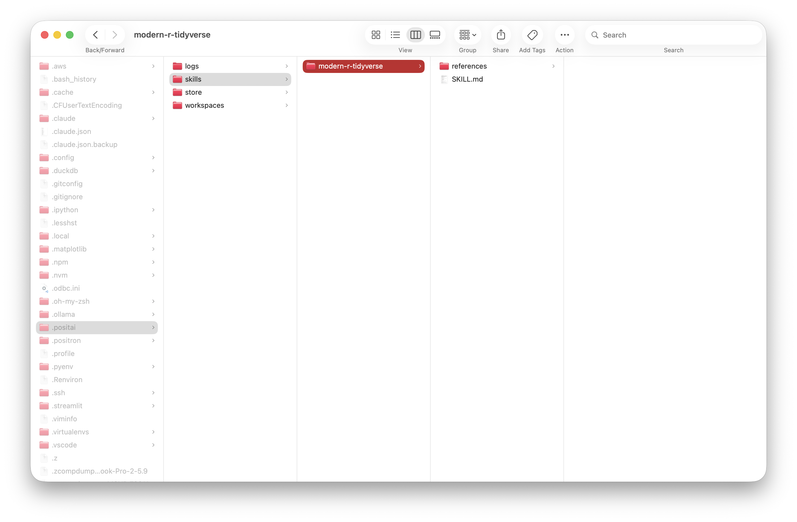Expand the logs folder chevron
The width and height of the screenshot is (797, 522).
click(x=287, y=66)
